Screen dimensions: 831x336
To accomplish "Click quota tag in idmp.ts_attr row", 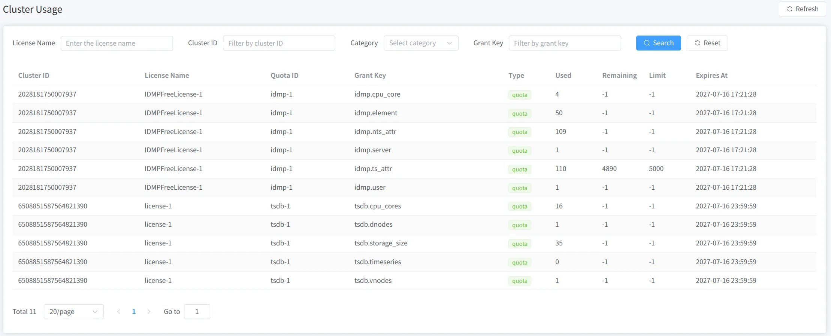I will pyautogui.click(x=520, y=169).
